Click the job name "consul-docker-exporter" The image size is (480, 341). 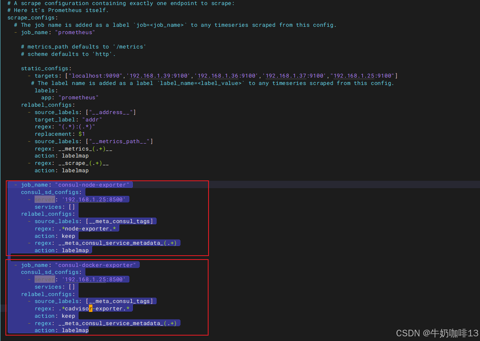[x=96, y=265]
